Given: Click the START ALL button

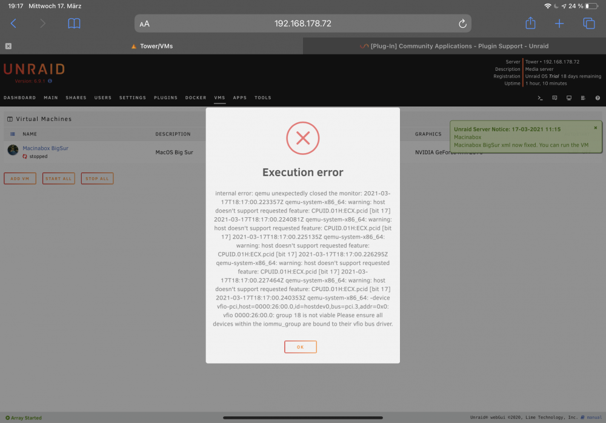Looking at the screenshot, I should click(58, 179).
